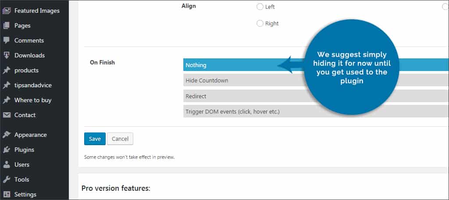Click the Tools wrench icon

[7, 179]
